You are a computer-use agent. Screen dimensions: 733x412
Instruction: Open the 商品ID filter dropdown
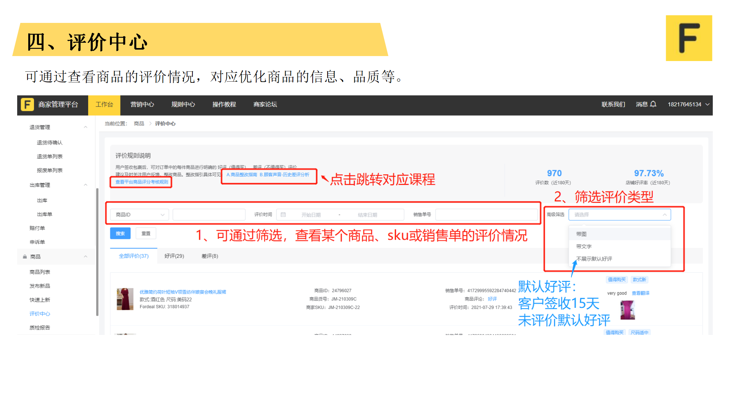point(139,215)
